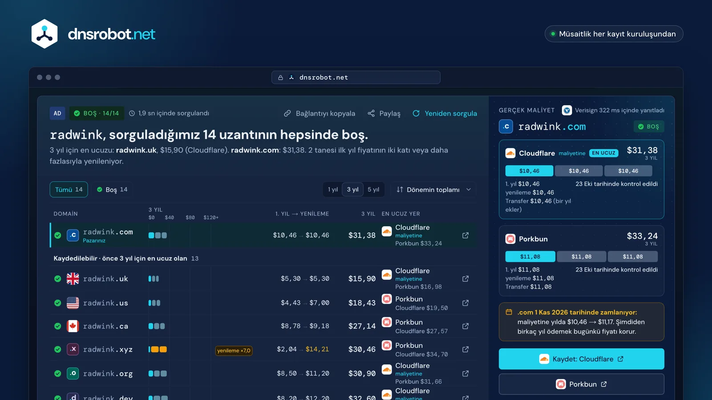Click the Kaydet: Cloudflare button

(x=582, y=359)
